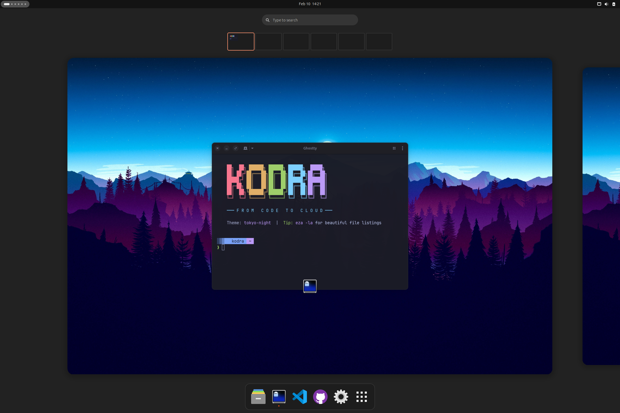Screen dimensions: 620x413
Task: Open the Ghostty hamburger menu
Action: pos(402,148)
